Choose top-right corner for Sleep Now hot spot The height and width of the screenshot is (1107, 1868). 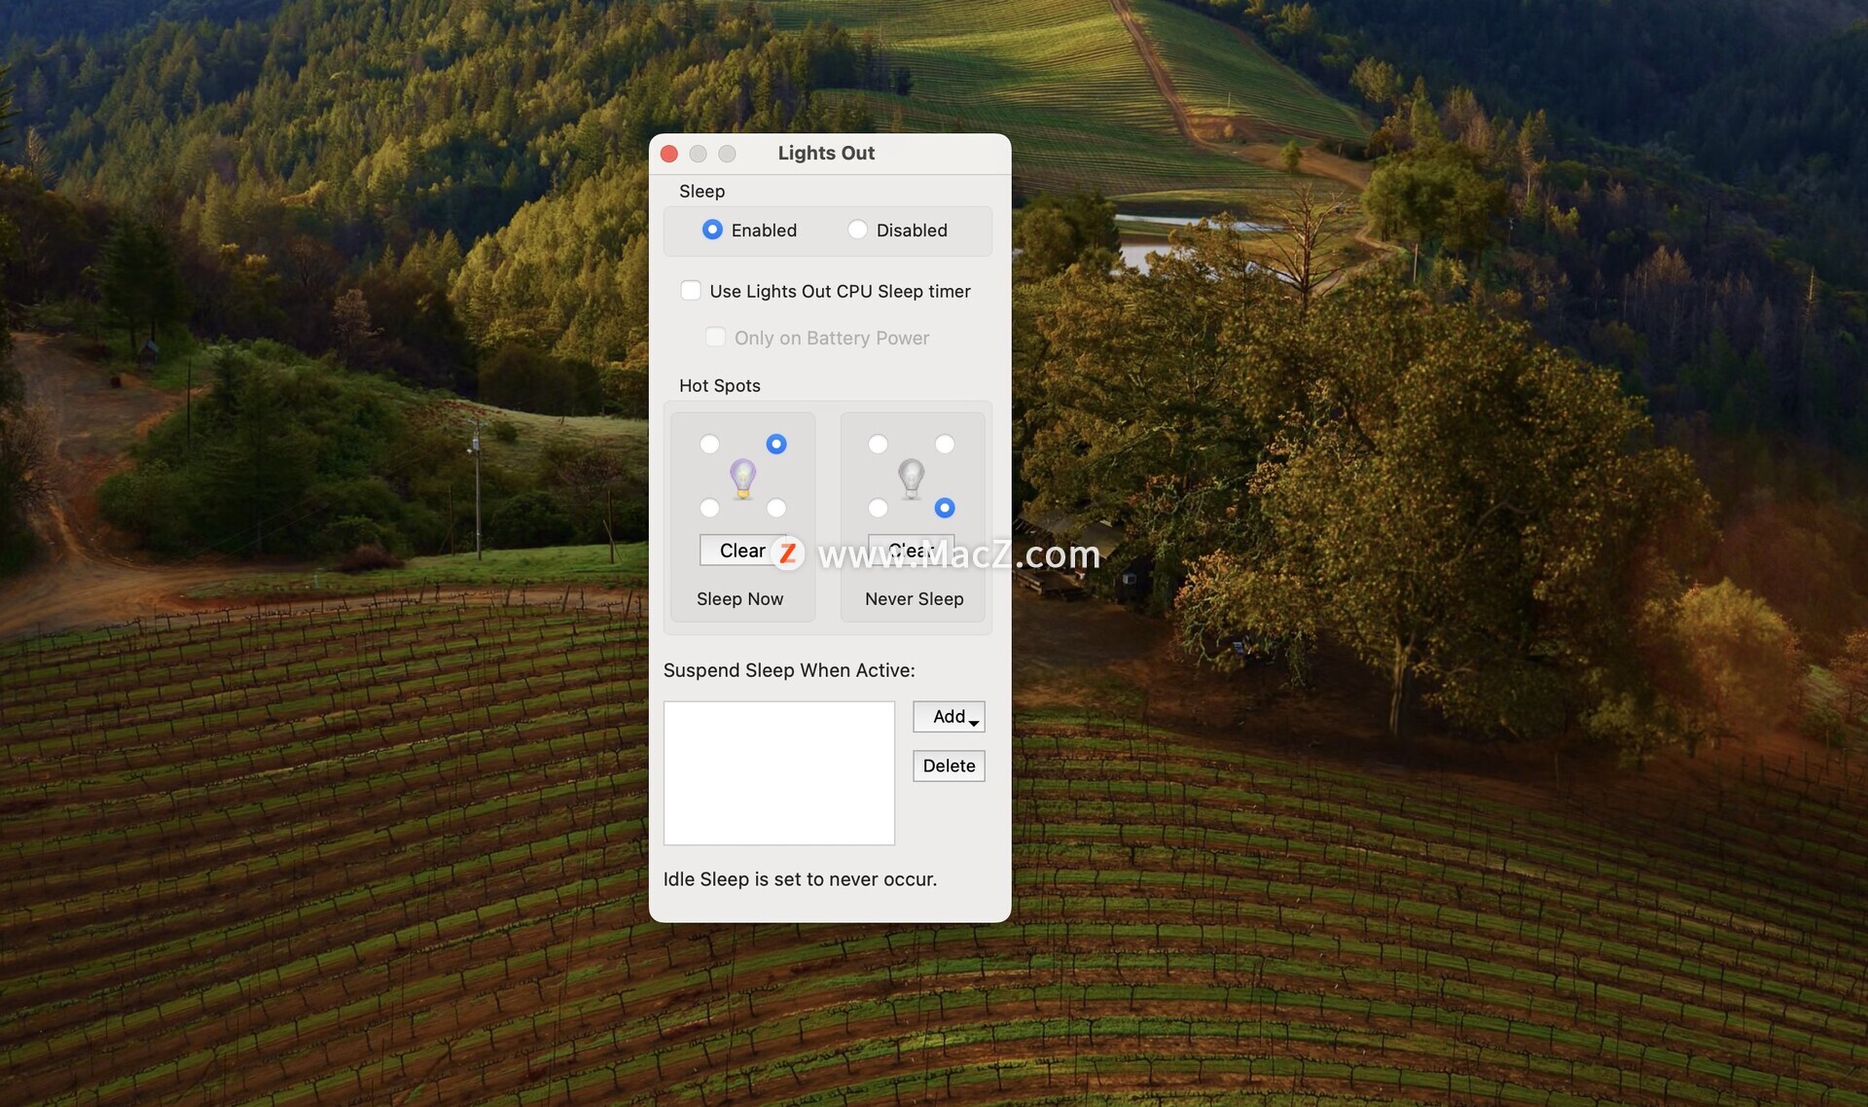pos(776,445)
